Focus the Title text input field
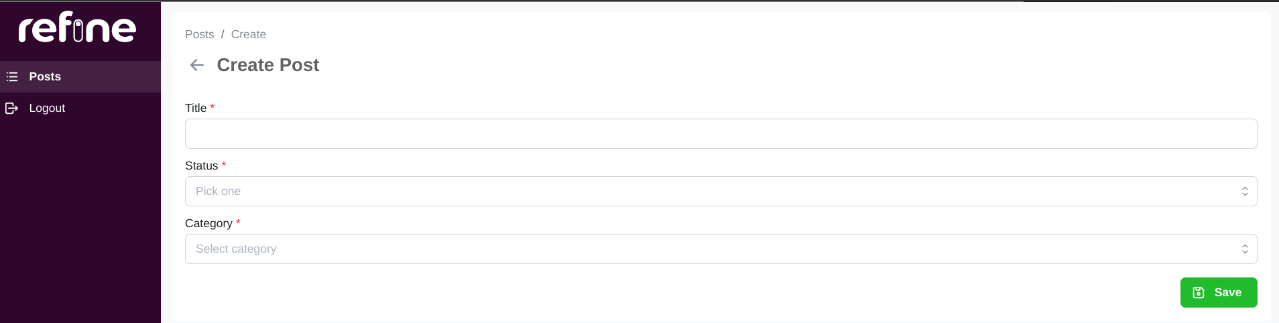 (721, 134)
